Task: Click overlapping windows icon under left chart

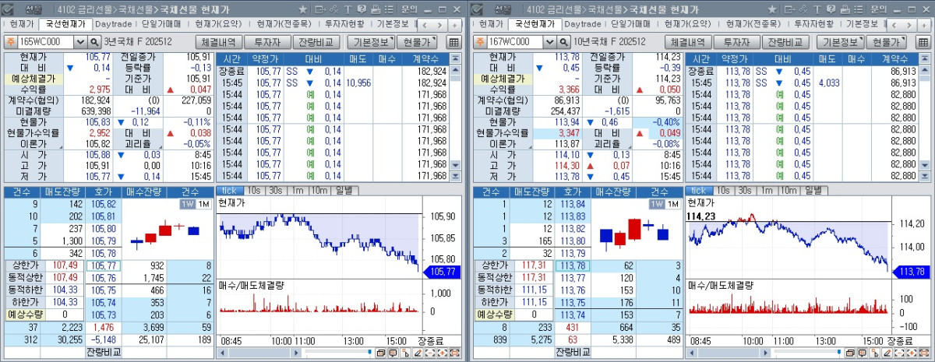Action: pyautogui.click(x=380, y=353)
